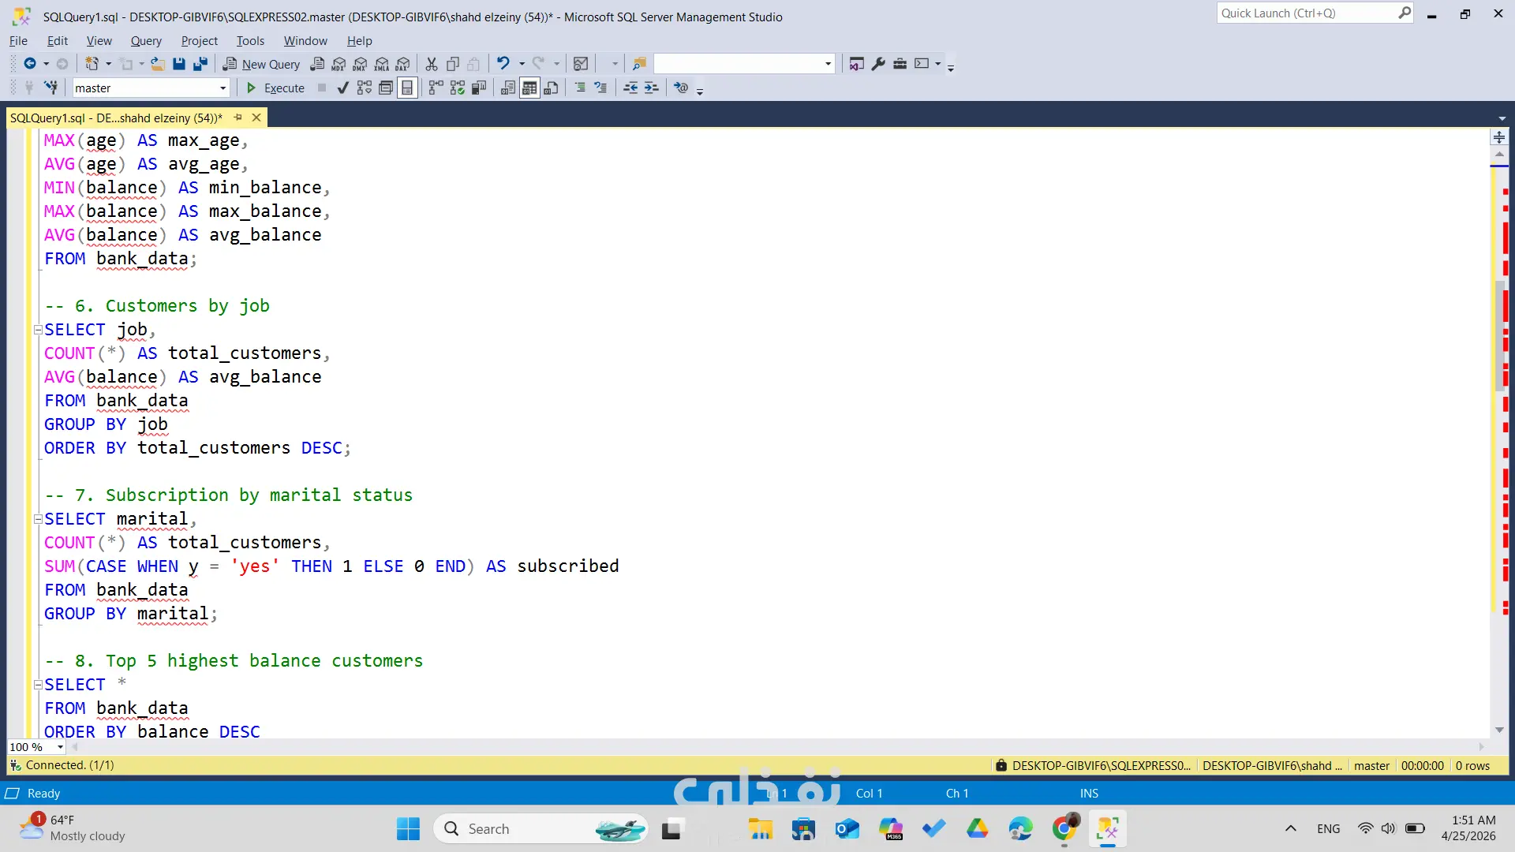1515x852 pixels.
Task: Open the Properties wrench icon
Action: [x=878, y=64]
